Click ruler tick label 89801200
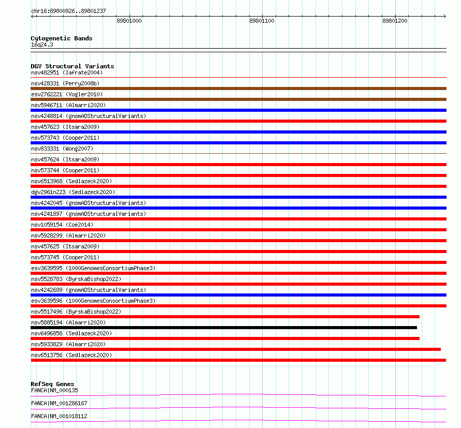 click(395, 21)
